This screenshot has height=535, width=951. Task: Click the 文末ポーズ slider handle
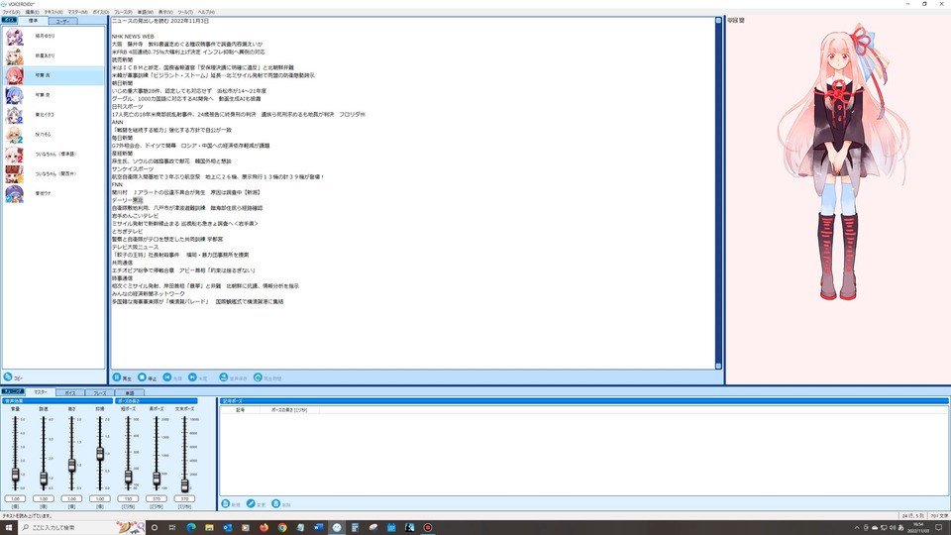pyautogui.click(x=184, y=484)
